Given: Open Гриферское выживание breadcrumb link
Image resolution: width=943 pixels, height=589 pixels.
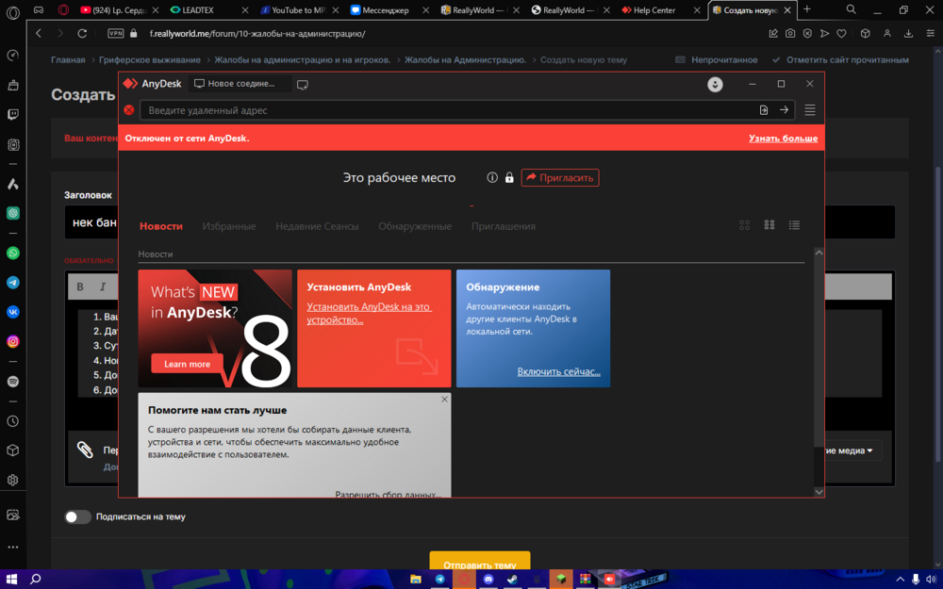Looking at the screenshot, I should click(x=150, y=59).
